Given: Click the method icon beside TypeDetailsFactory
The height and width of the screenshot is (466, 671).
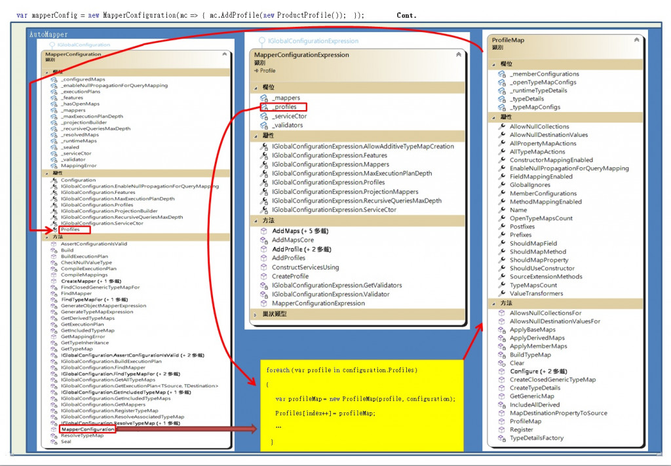Looking at the screenshot, I should tap(501, 438).
